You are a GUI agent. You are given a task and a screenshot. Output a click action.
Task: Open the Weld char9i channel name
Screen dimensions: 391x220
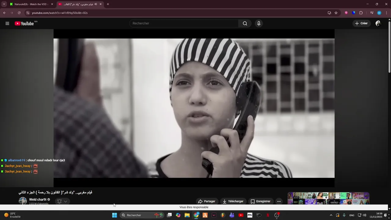click(x=38, y=200)
